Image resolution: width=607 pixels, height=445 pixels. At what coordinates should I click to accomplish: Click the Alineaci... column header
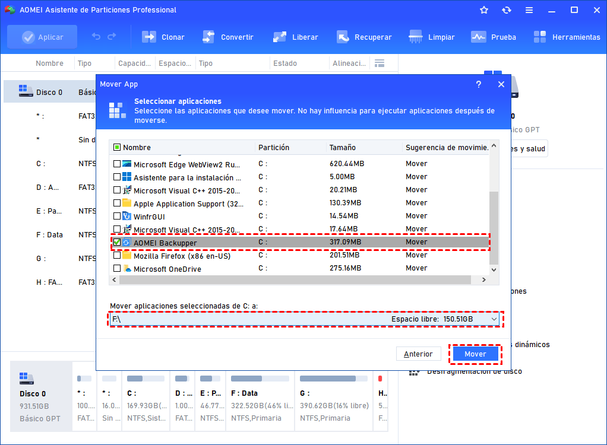(x=349, y=63)
